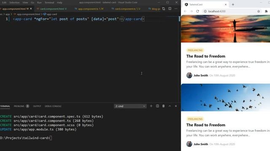
Task: Click the terminal prompt D:\Projects\tailwind-card>
Action: tap(25, 138)
